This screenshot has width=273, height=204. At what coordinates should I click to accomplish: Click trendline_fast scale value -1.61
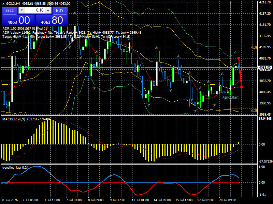[262, 195]
